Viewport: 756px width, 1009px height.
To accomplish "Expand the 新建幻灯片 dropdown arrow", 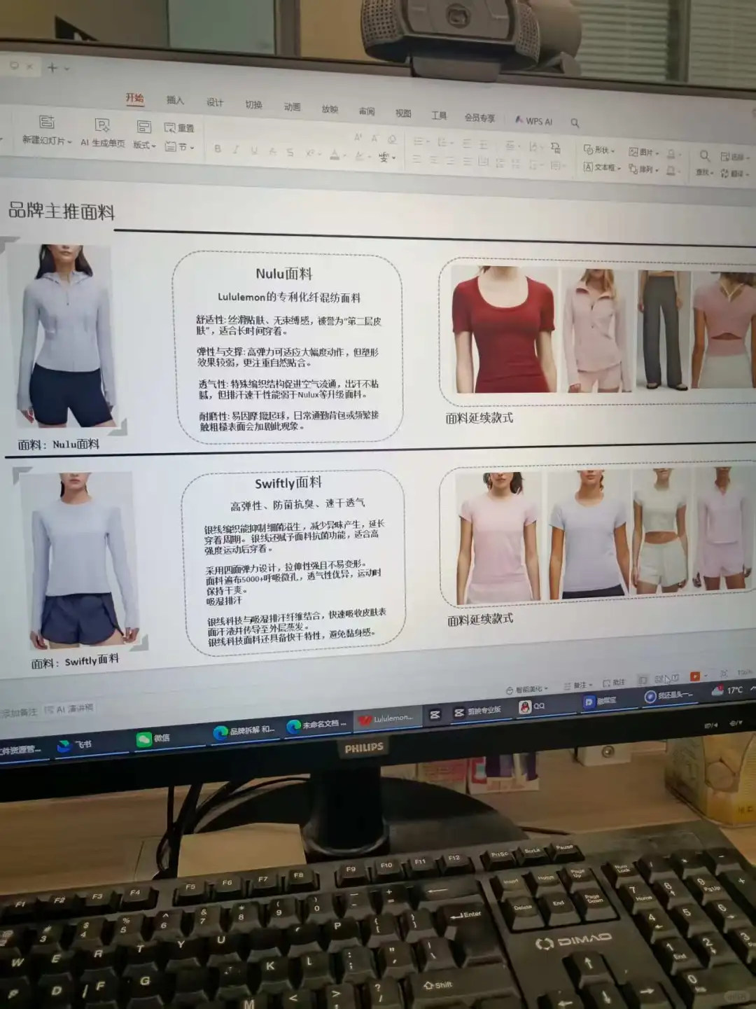I will tap(70, 141).
